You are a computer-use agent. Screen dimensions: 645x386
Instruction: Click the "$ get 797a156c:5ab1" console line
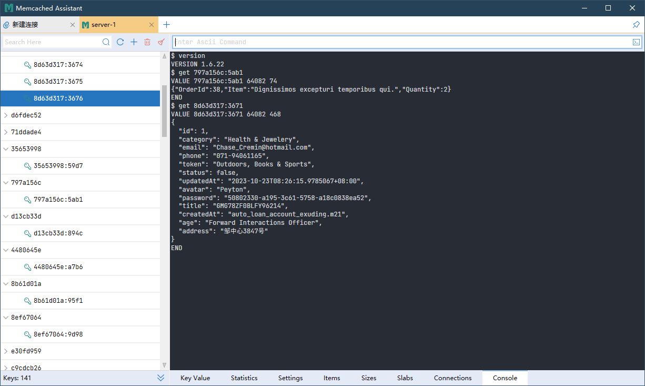pos(207,73)
